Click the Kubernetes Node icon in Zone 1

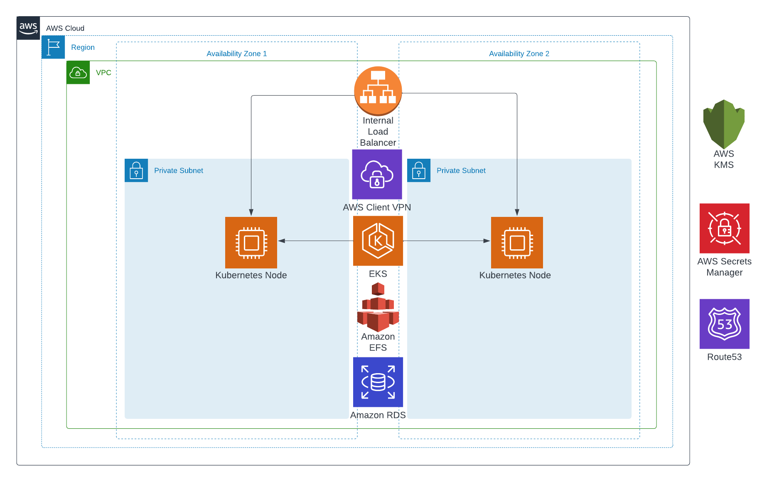251,243
